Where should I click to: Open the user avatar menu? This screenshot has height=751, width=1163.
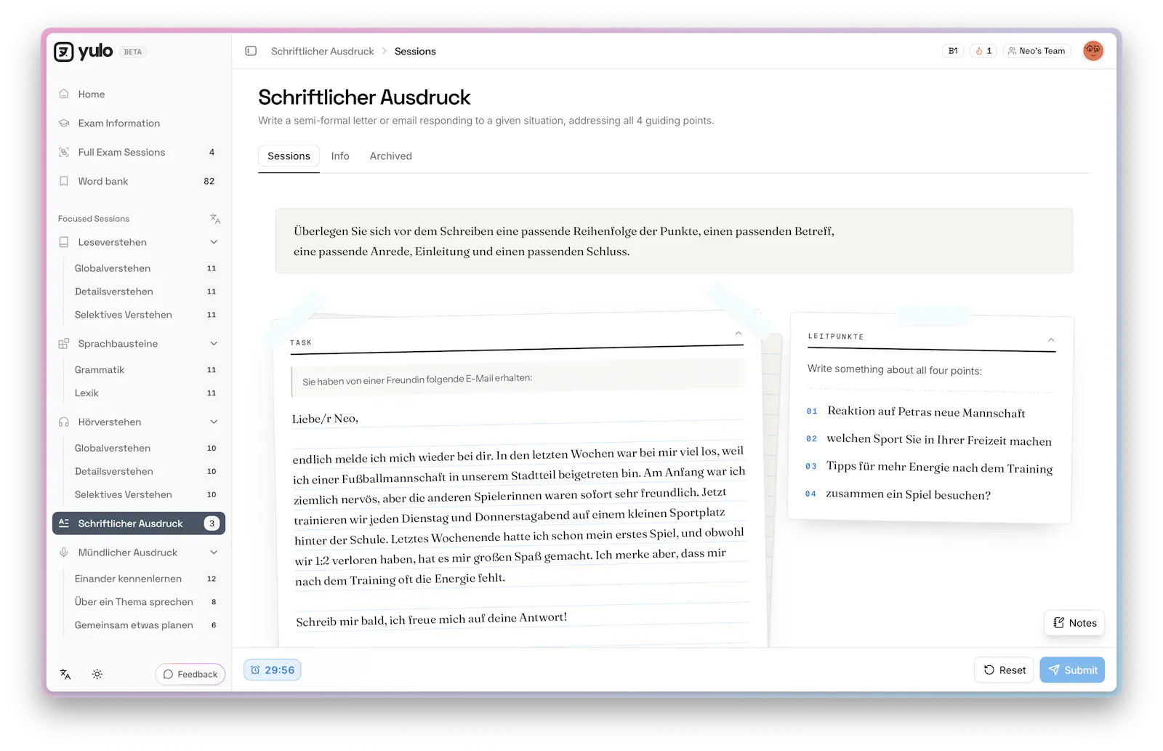pyautogui.click(x=1092, y=51)
